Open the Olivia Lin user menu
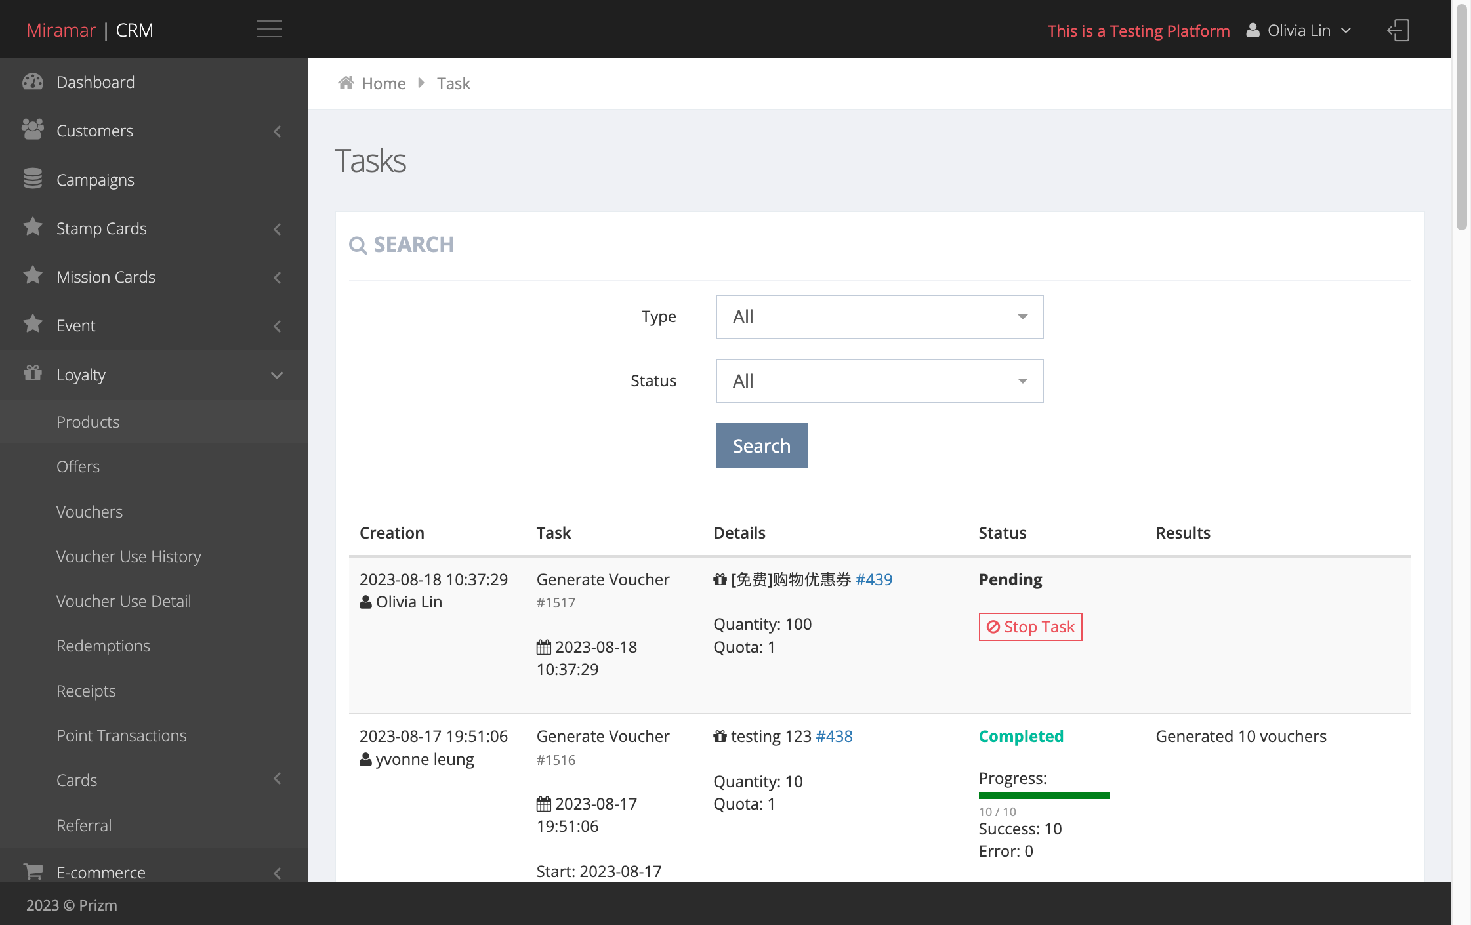The width and height of the screenshot is (1471, 925). point(1298,31)
